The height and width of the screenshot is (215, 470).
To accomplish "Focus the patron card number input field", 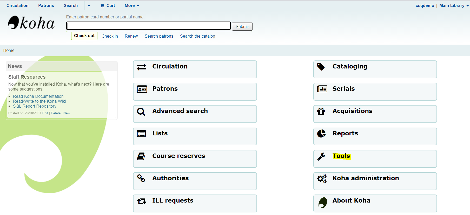I will [x=148, y=26].
